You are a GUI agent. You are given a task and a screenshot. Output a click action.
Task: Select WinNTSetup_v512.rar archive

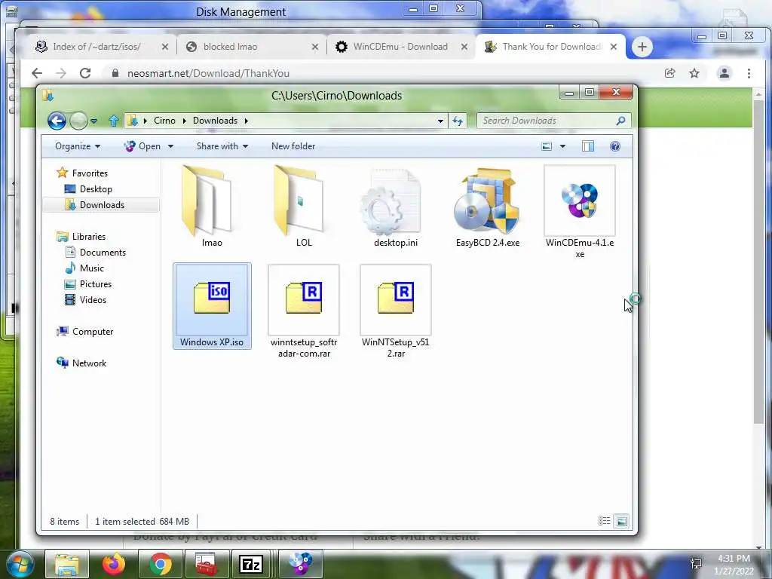tap(395, 311)
